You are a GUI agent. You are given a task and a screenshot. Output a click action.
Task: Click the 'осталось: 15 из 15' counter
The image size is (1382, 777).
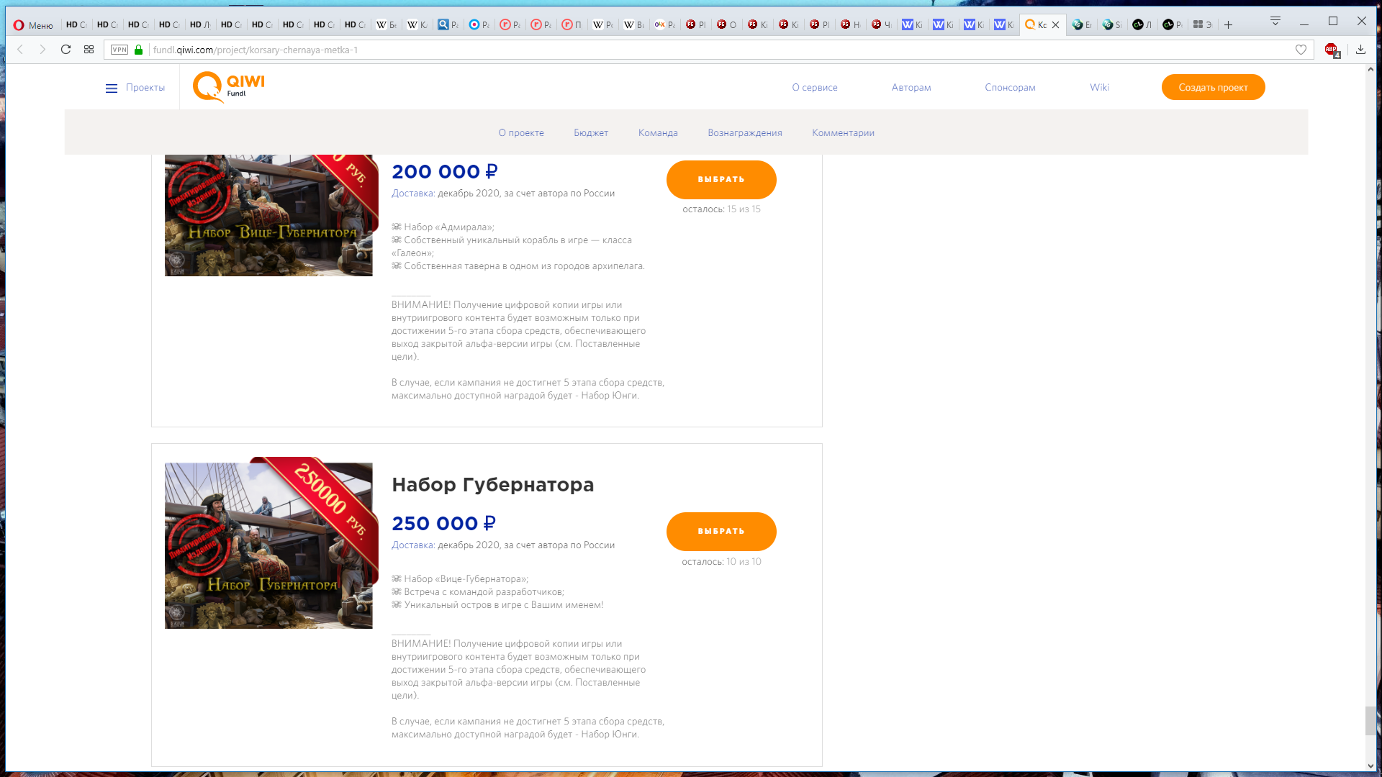tap(721, 209)
